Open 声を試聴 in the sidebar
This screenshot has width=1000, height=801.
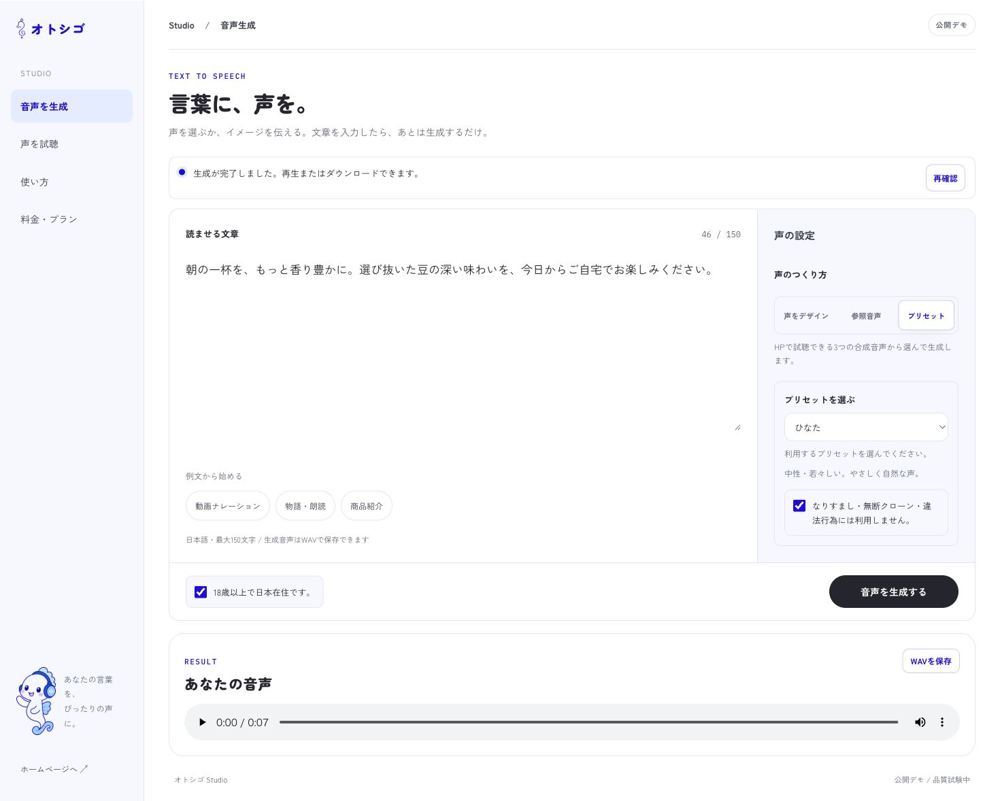click(x=71, y=143)
